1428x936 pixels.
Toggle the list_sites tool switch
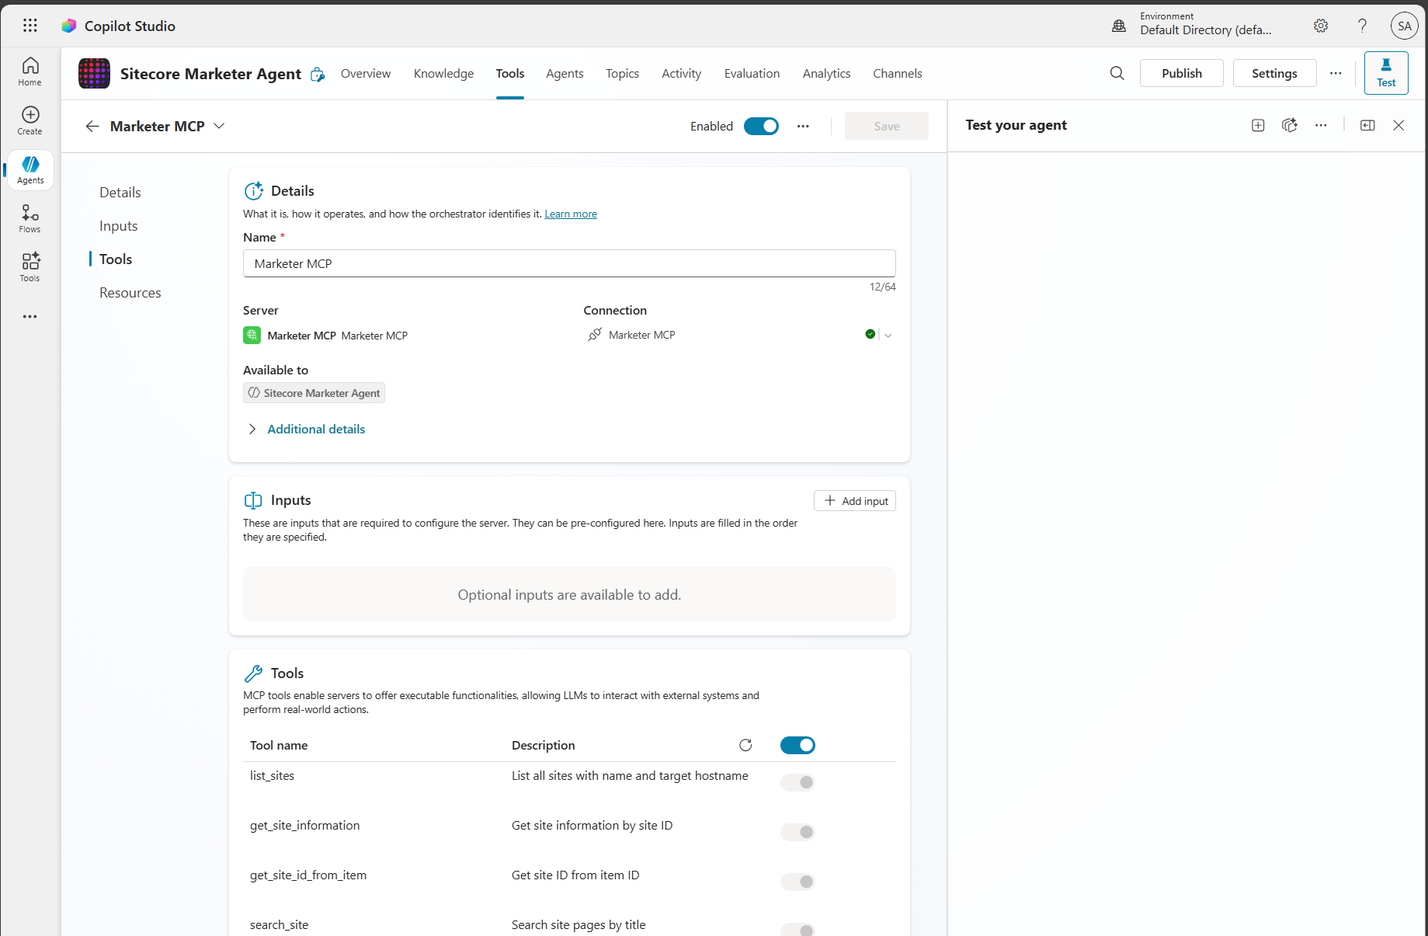pos(797,782)
